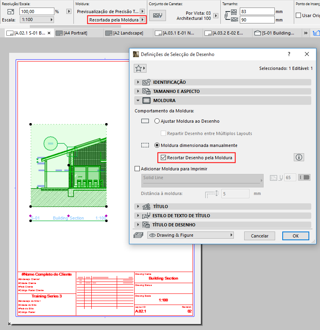Open the pen set icon button
This screenshot has width=320, height=330.
tap(158, 15)
